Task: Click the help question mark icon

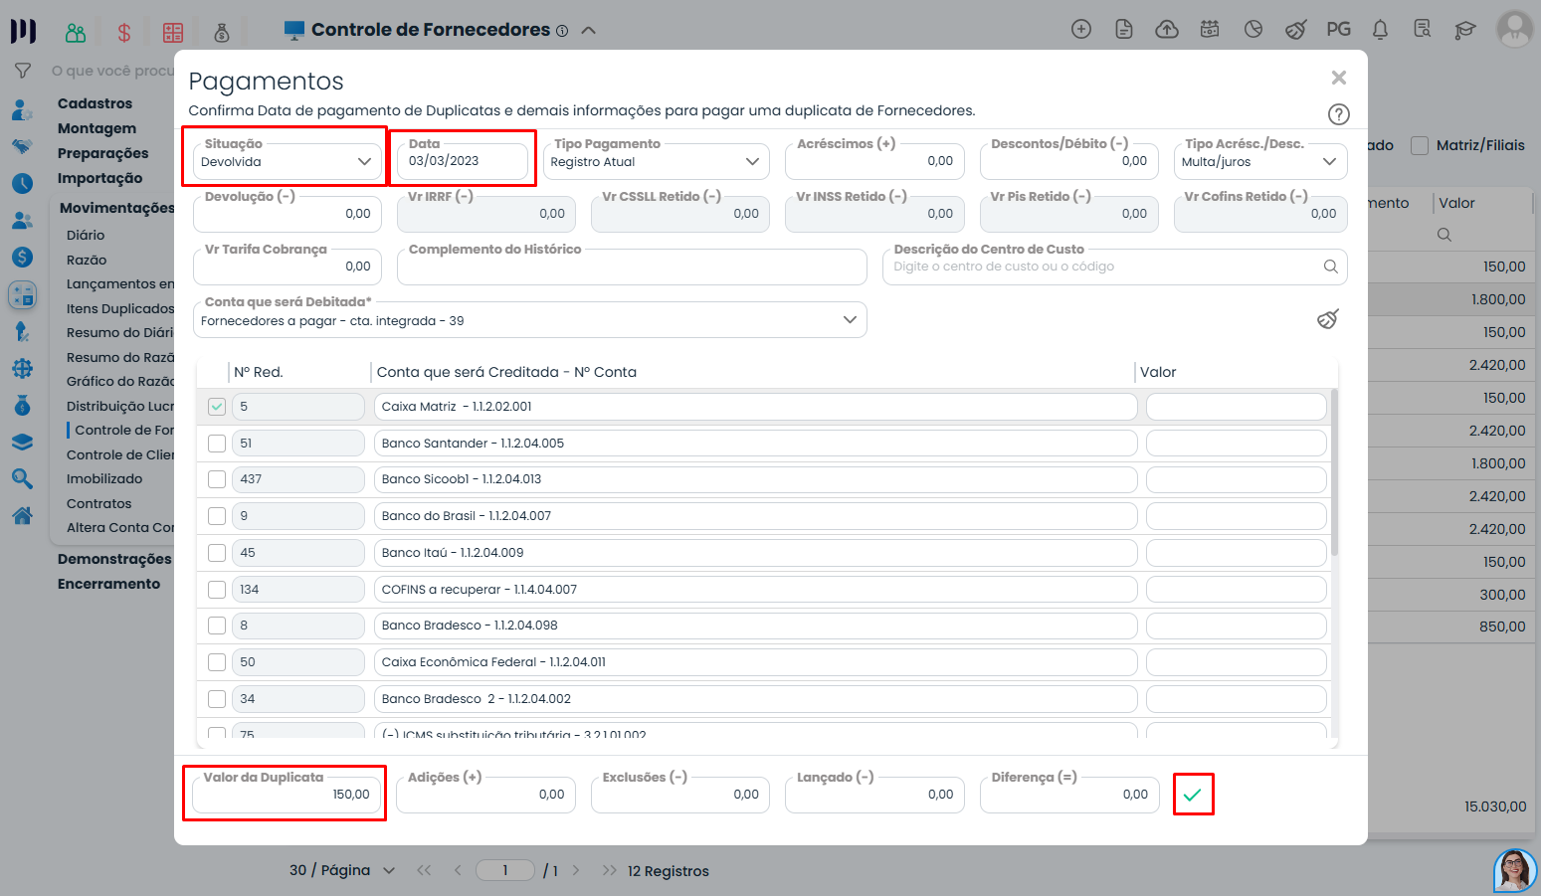Action: (1339, 114)
